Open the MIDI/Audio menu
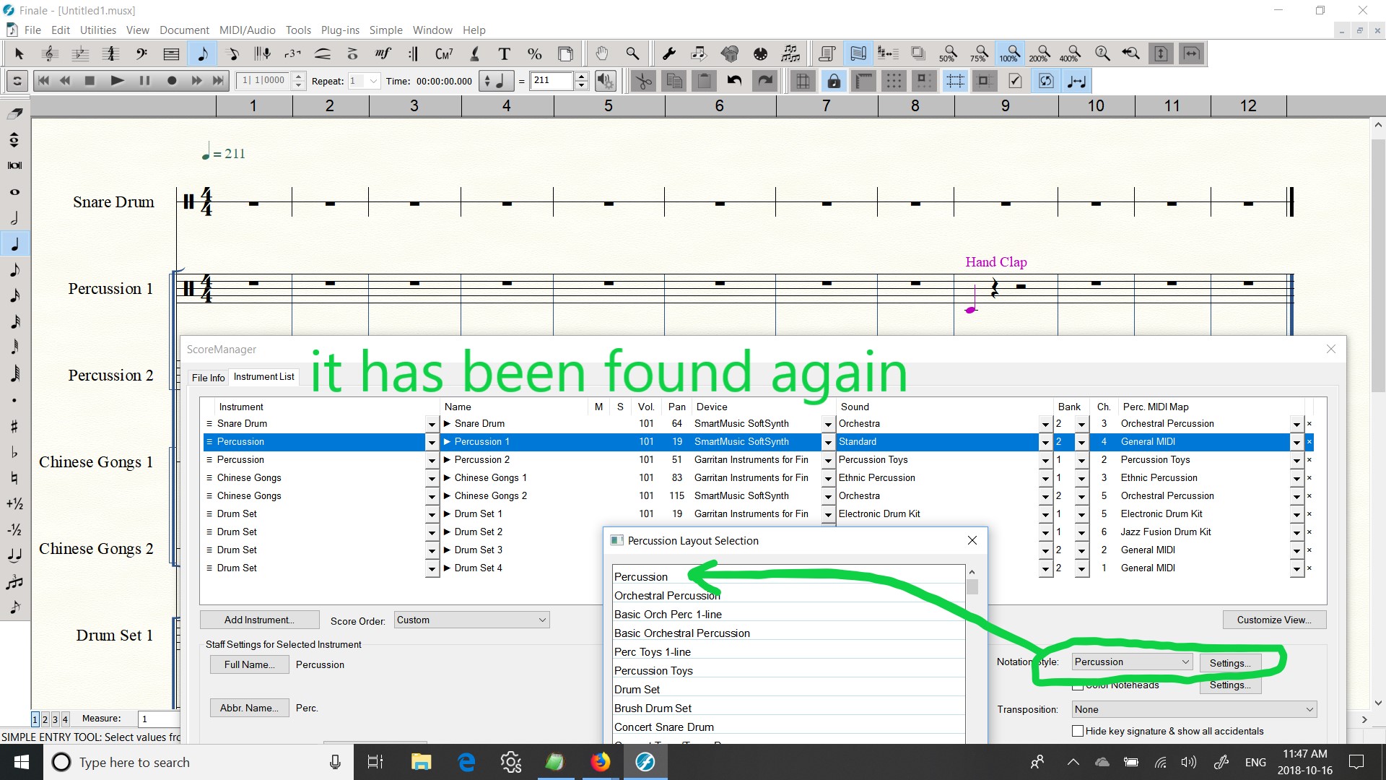1386x780 pixels. (x=247, y=30)
